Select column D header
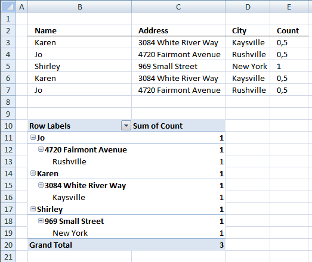Image resolution: width=312 pixels, height=262 pixels. (x=248, y=7)
